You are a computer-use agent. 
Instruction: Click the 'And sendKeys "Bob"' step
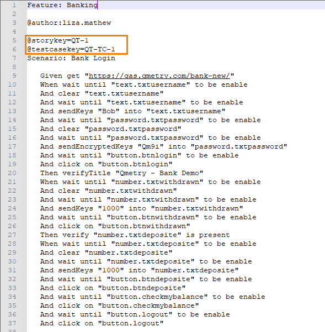click(133, 111)
